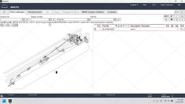Expand the Engine number dropdown arrow

coord(50,20)
